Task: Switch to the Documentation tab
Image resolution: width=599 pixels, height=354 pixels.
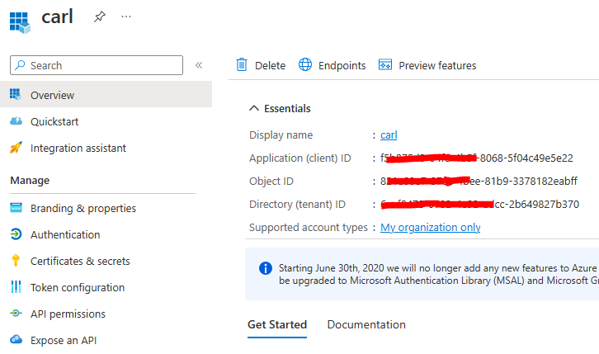Action: click(366, 324)
